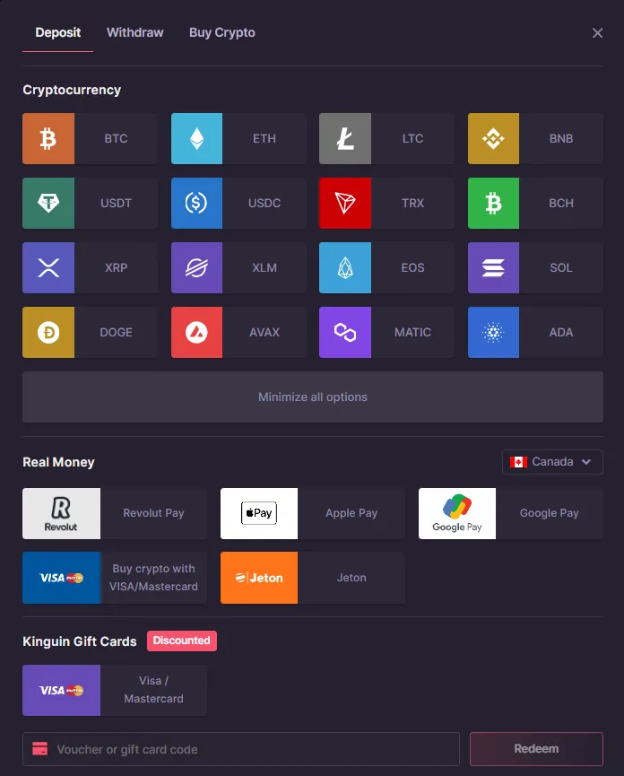This screenshot has height=776, width=624.
Task: Switch to the Withdraw tab
Action: click(x=135, y=32)
